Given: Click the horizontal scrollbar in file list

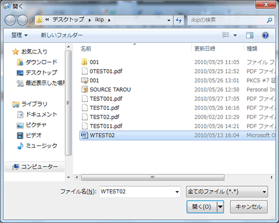Looking at the screenshot, I should 152,177.
